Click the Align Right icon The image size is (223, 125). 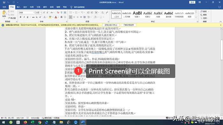77,17
